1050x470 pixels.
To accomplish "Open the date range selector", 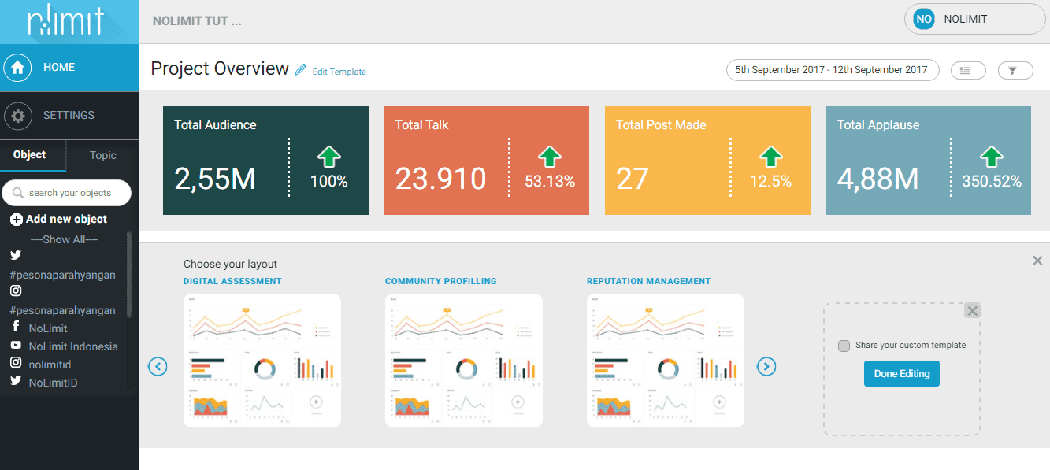I will click(x=833, y=70).
